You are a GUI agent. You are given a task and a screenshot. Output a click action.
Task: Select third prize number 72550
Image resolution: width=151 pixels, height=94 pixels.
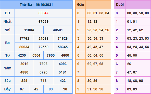tap(43, 47)
